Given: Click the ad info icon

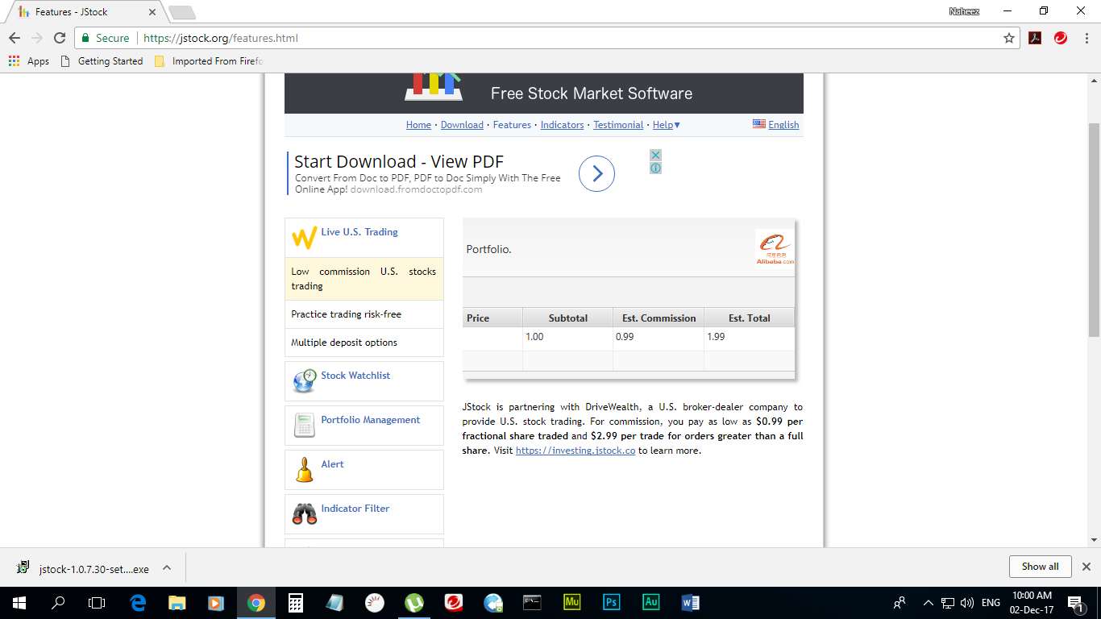Looking at the screenshot, I should click(x=655, y=168).
